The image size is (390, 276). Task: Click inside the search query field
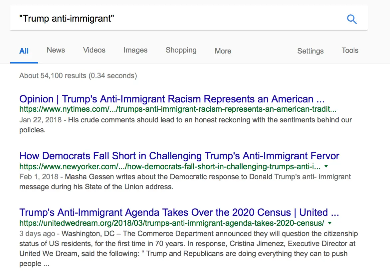click(x=166, y=19)
